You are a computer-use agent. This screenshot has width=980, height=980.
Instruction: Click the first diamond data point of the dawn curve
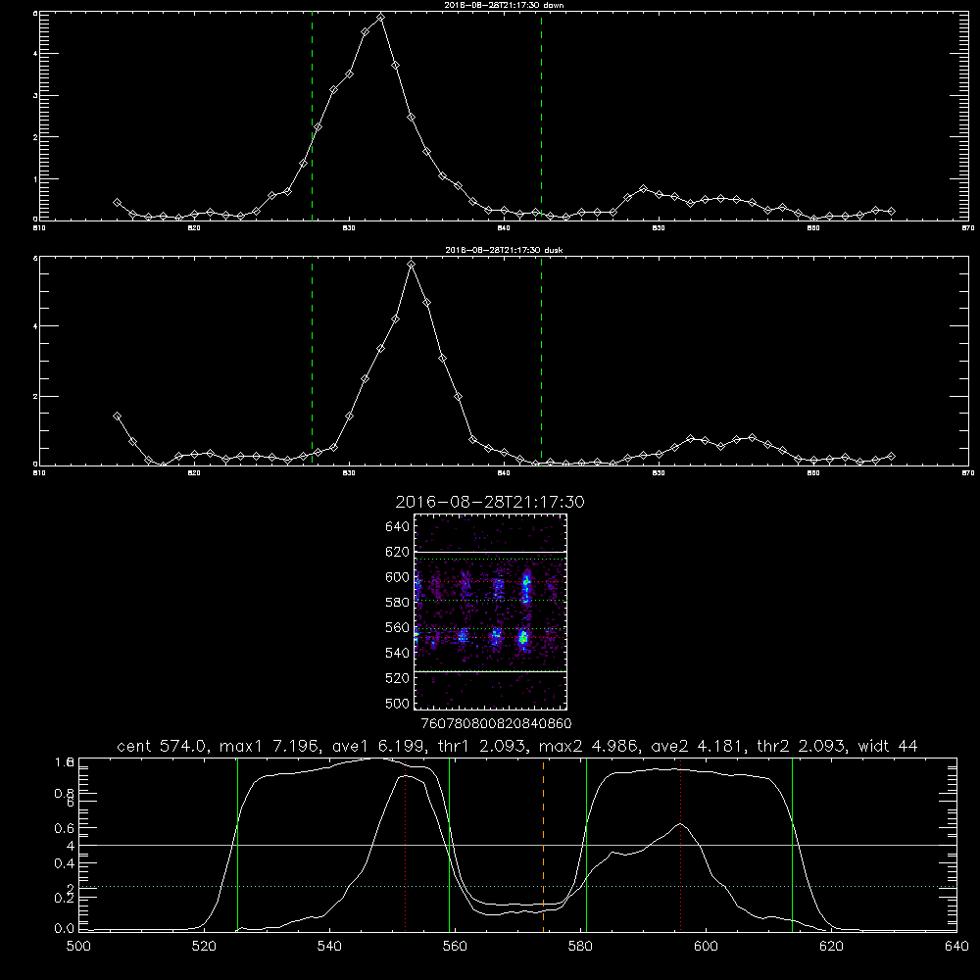coord(117,203)
